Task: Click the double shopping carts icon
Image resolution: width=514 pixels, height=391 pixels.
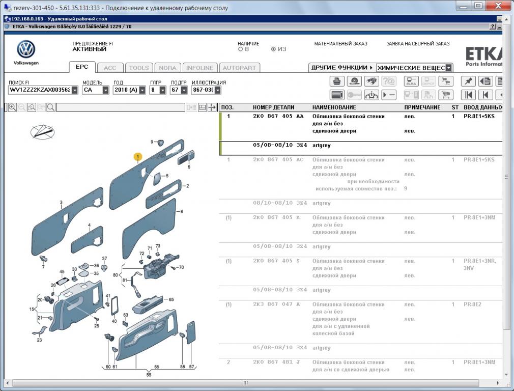Action: 446,81
